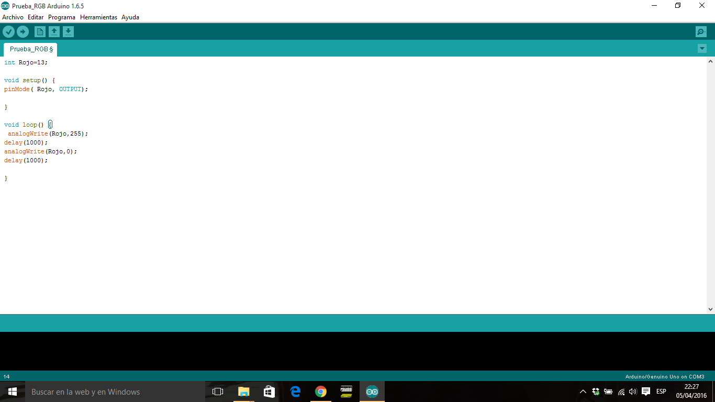The height and width of the screenshot is (402, 715).
Task: Open the Action Center notifications icon
Action: coord(646,392)
